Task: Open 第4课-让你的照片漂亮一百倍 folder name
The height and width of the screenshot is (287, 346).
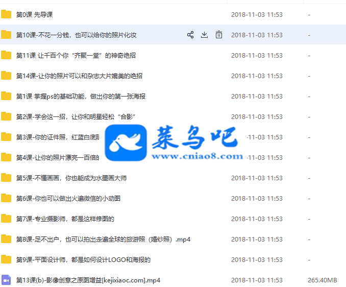Action: (x=58, y=158)
